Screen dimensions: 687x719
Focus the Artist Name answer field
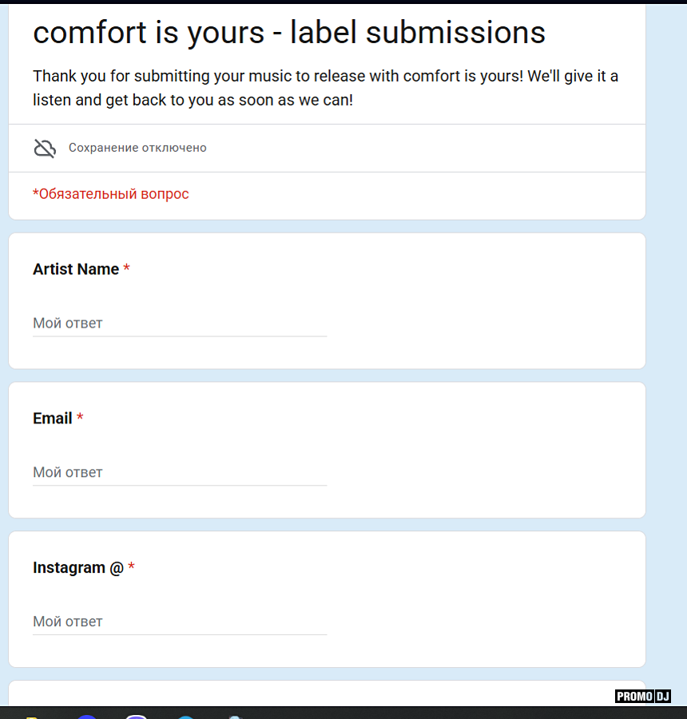coord(179,324)
